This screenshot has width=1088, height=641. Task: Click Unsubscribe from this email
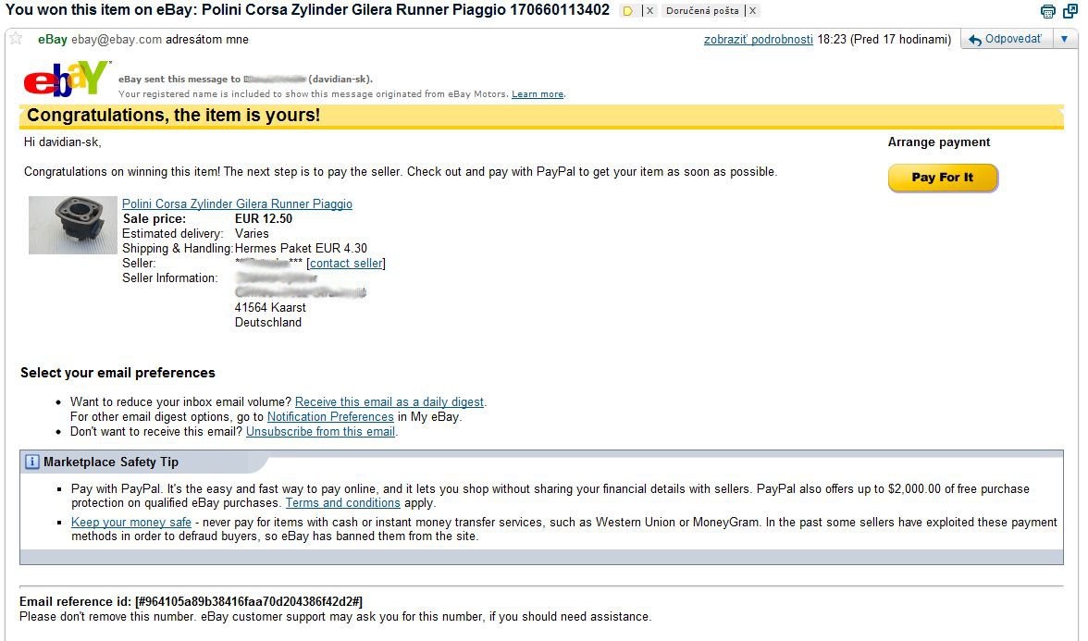tap(320, 431)
